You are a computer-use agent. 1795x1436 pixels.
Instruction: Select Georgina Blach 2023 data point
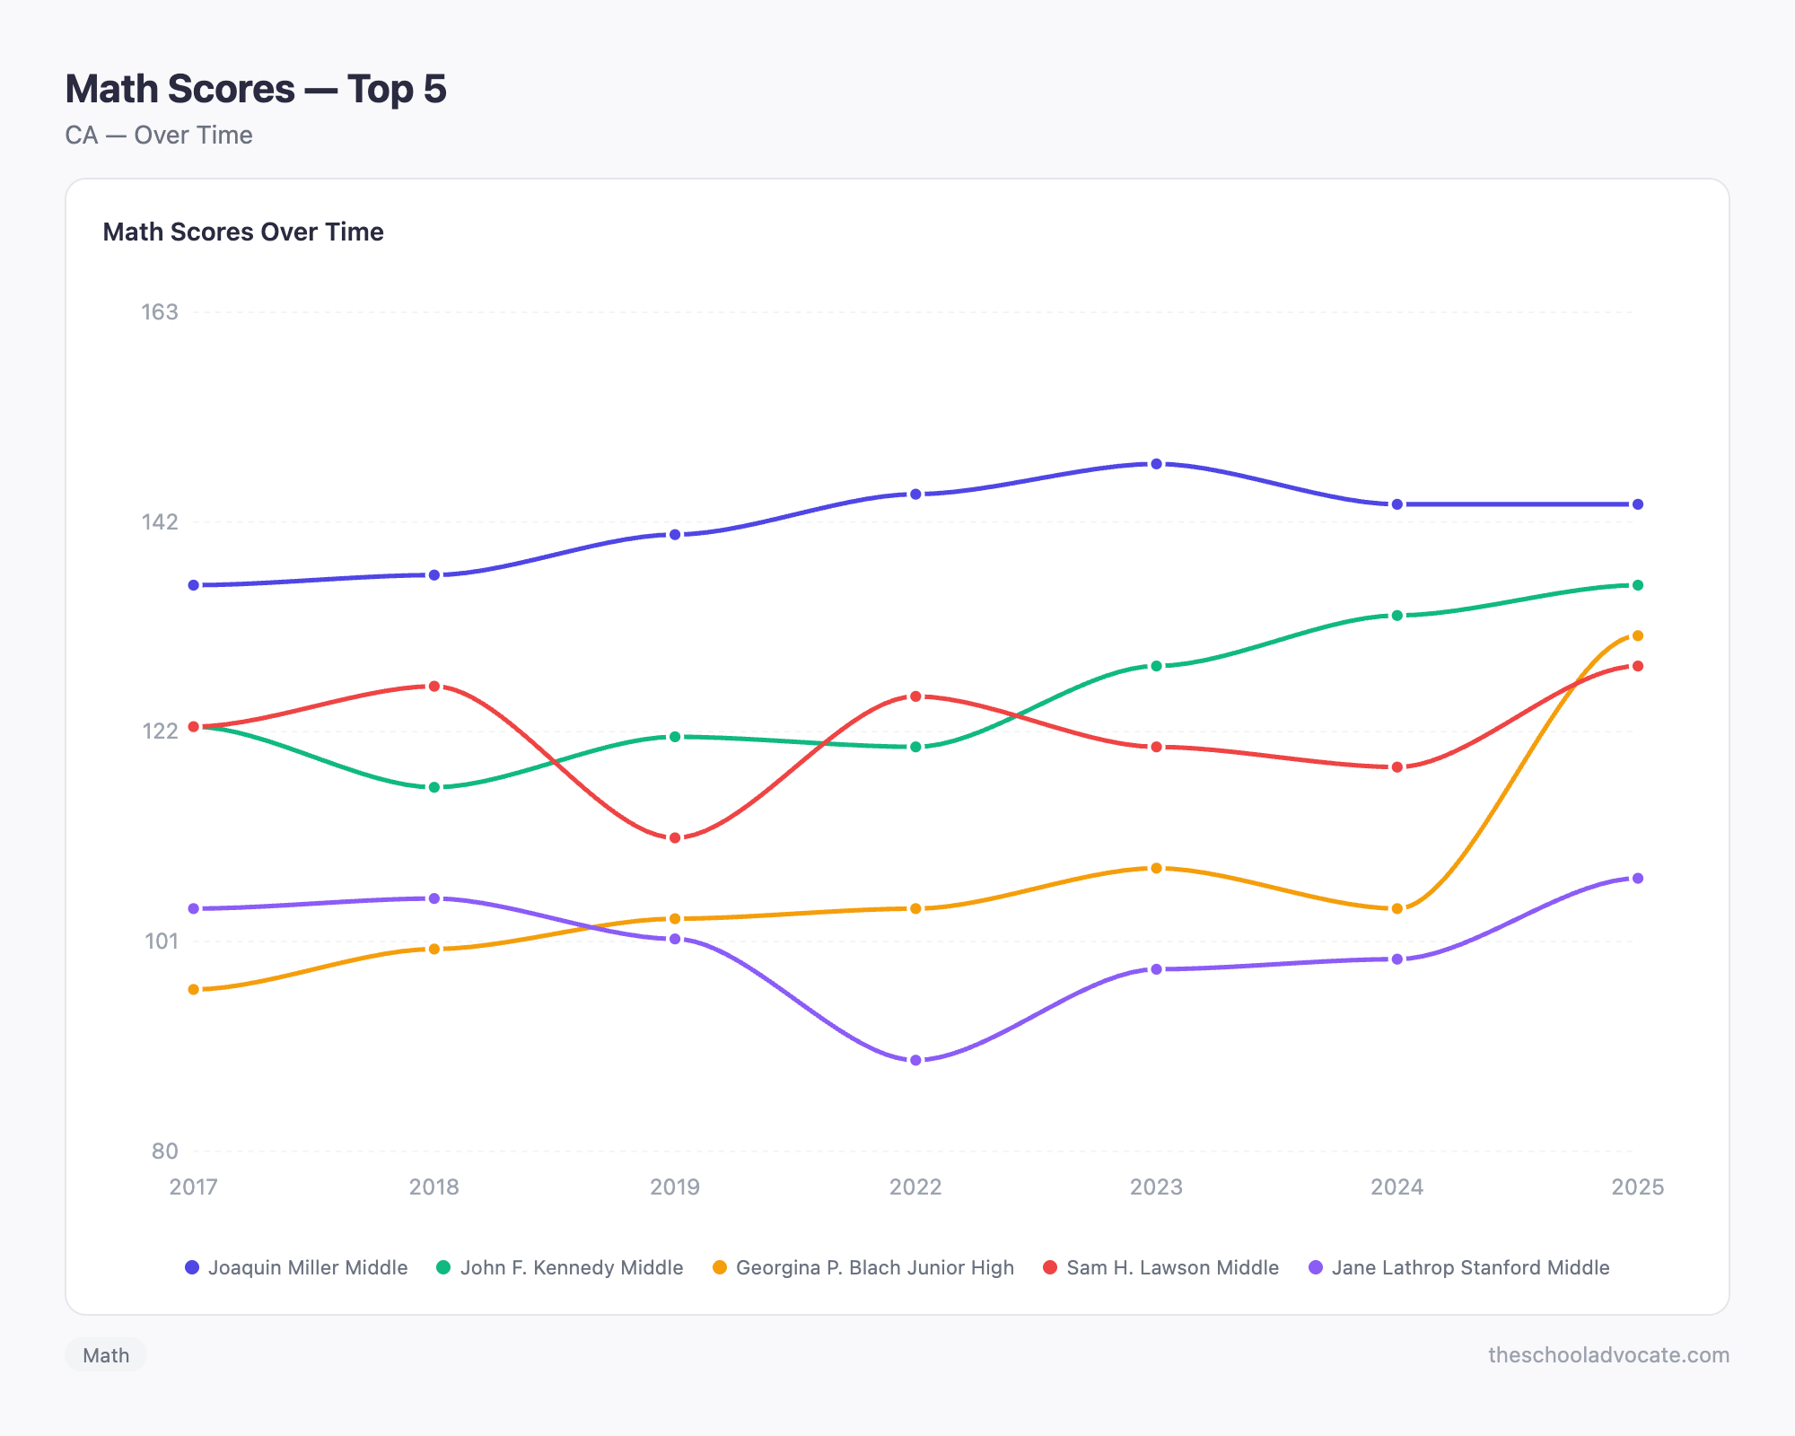[1156, 868]
